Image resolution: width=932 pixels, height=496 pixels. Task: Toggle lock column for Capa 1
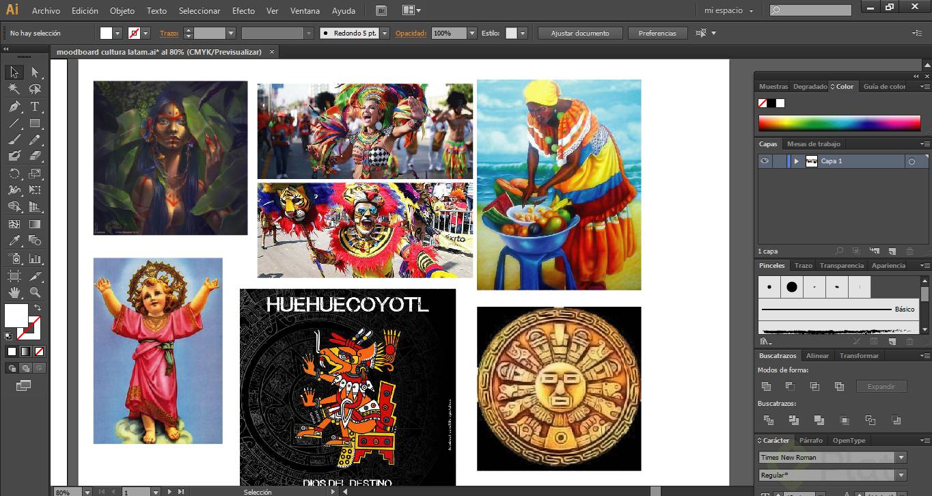point(779,161)
